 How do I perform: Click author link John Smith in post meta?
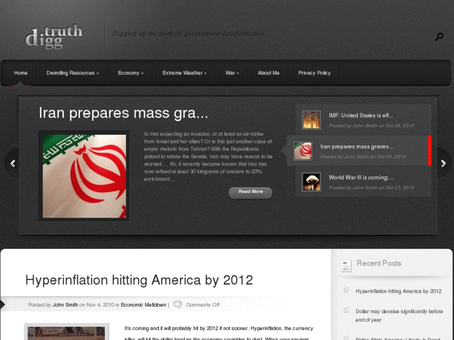click(x=65, y=304)
